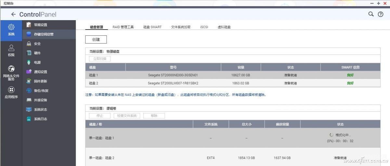Click the 移除 button
The width and height of the screenshot is (390, 166).
pos(154,116)
